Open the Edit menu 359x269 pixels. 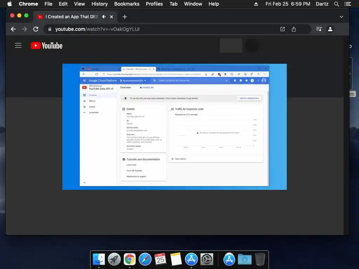click(x=63, y=4)
